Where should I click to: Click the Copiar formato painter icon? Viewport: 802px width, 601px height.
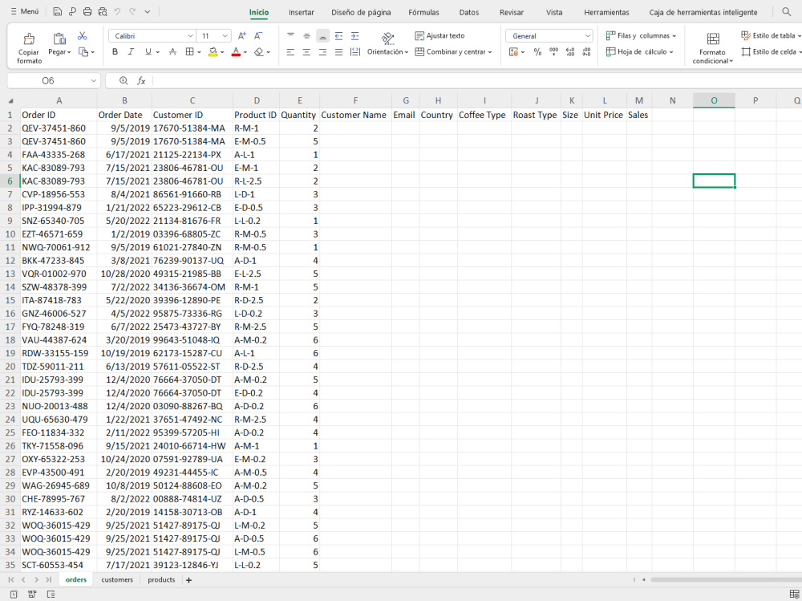point(29,39)
